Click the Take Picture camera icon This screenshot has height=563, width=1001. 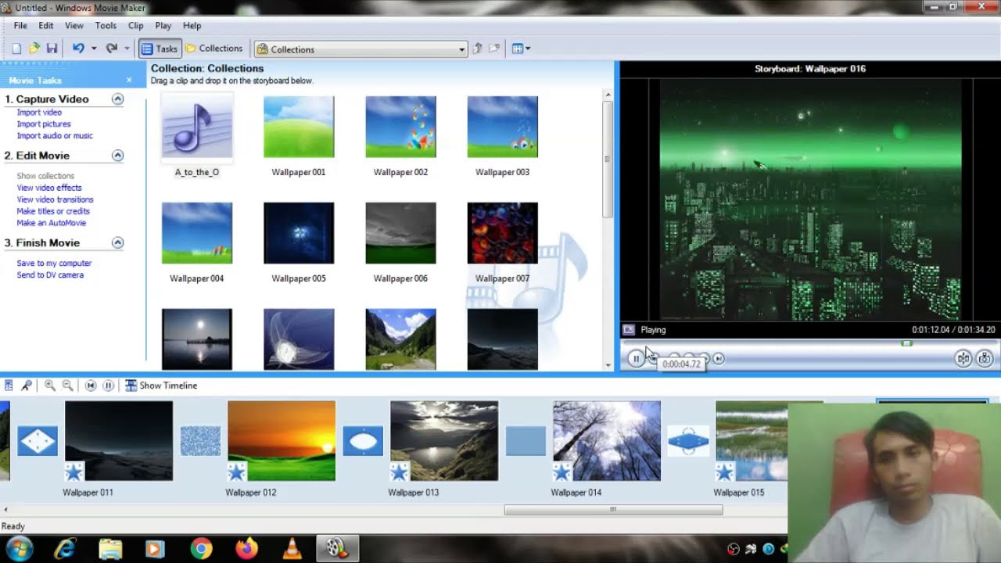[985, 358]
